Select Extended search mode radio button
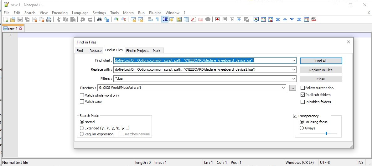This screenshot has width=372, height=166. tap(82, 128)
